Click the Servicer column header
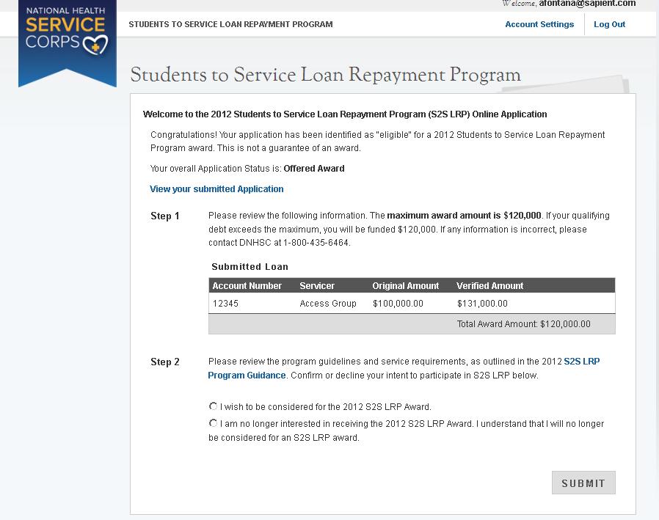The width and height of the screenshot is (659, 520). tap(317, 286)
